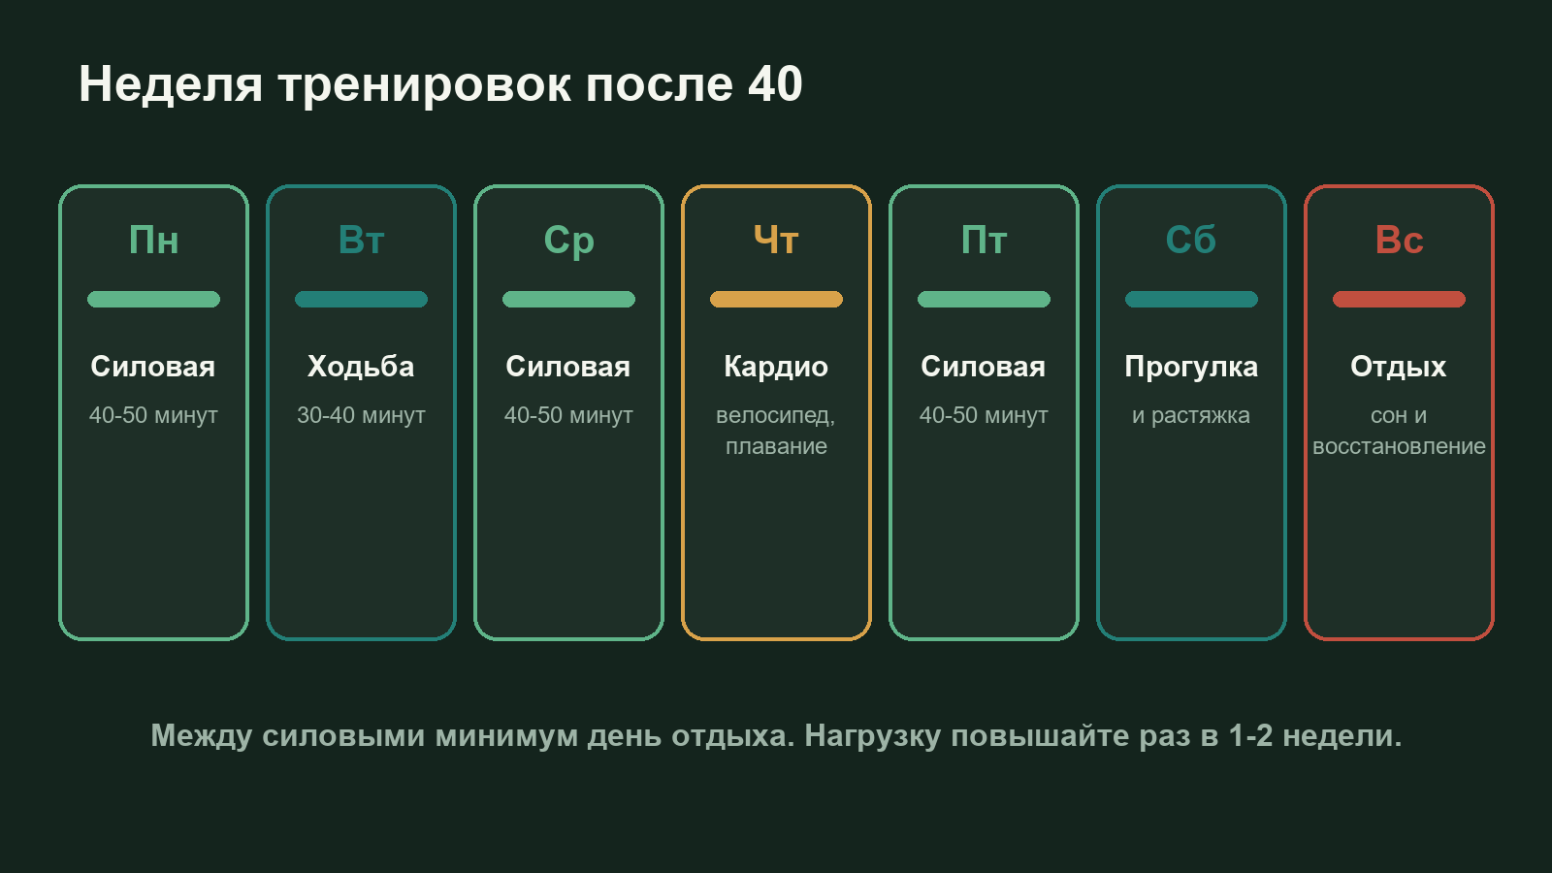
Task: Click 'Кардио' in the Чт card
Action: [776, 368]
